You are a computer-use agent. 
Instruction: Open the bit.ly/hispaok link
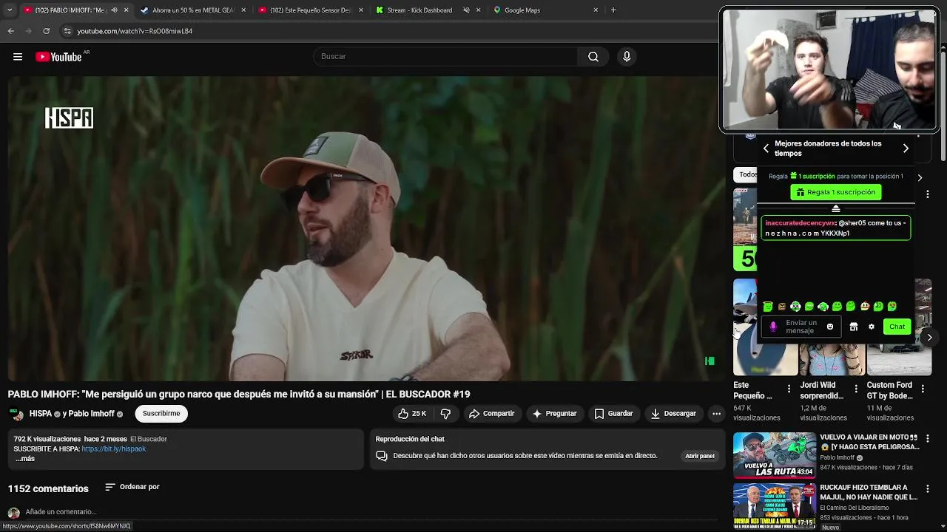tap(114, 449)
